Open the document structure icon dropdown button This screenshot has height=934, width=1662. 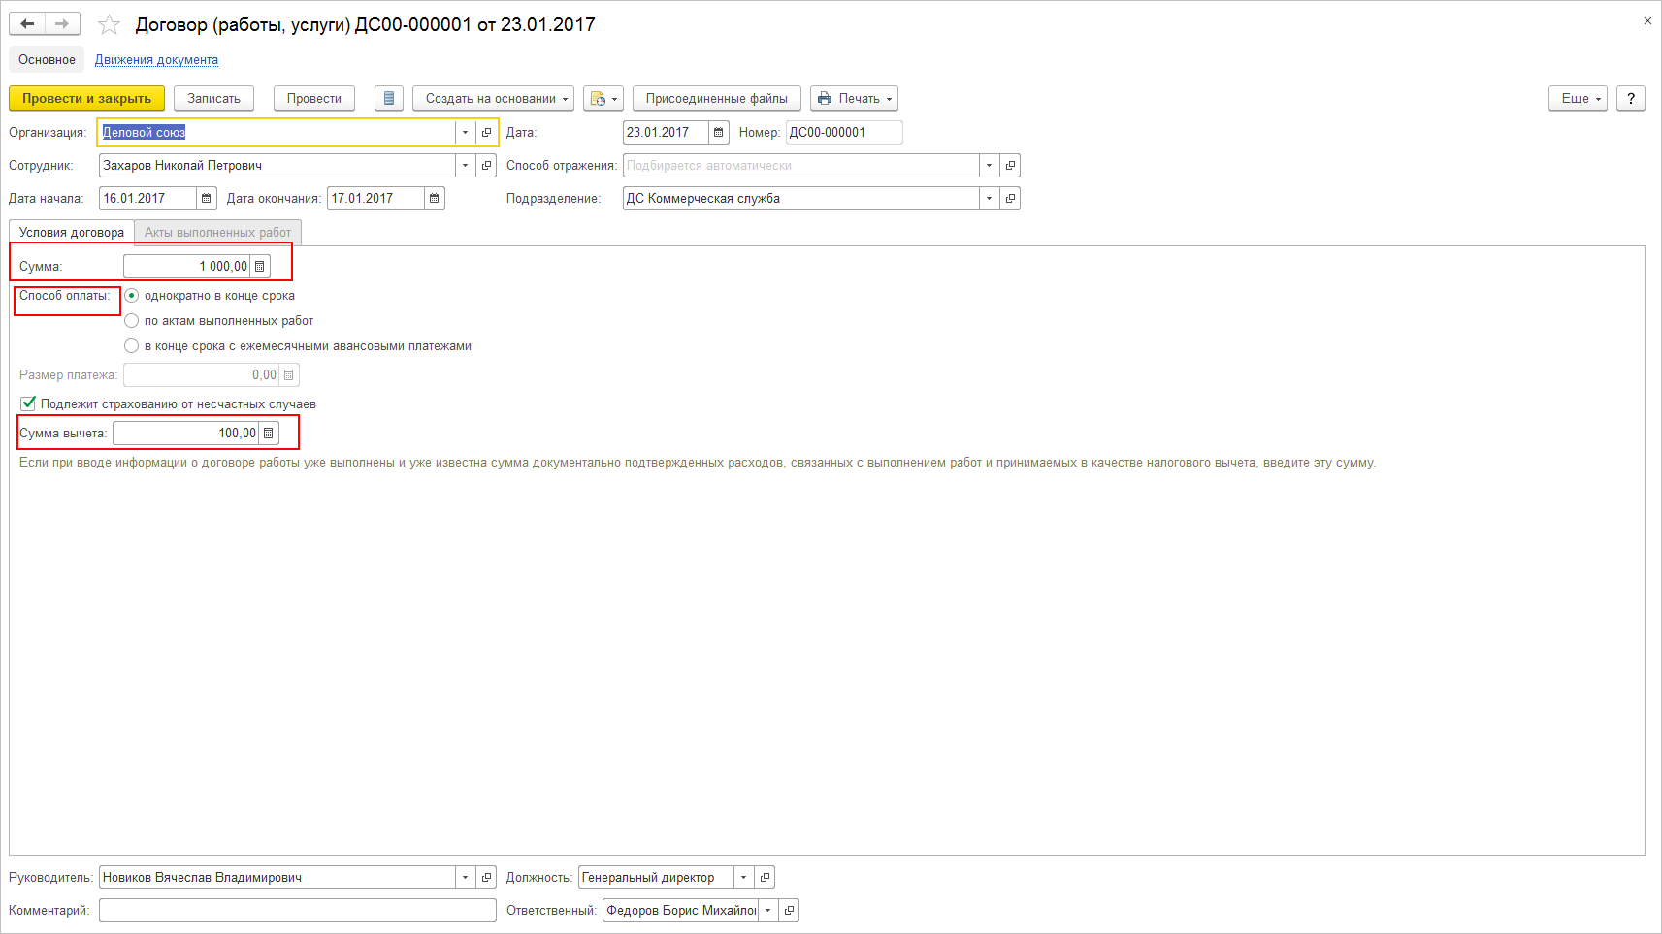[603, 98]
